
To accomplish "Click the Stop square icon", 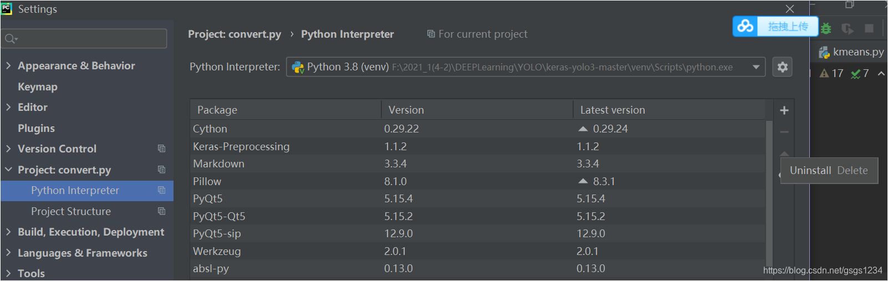I will [x=869, y=28].
